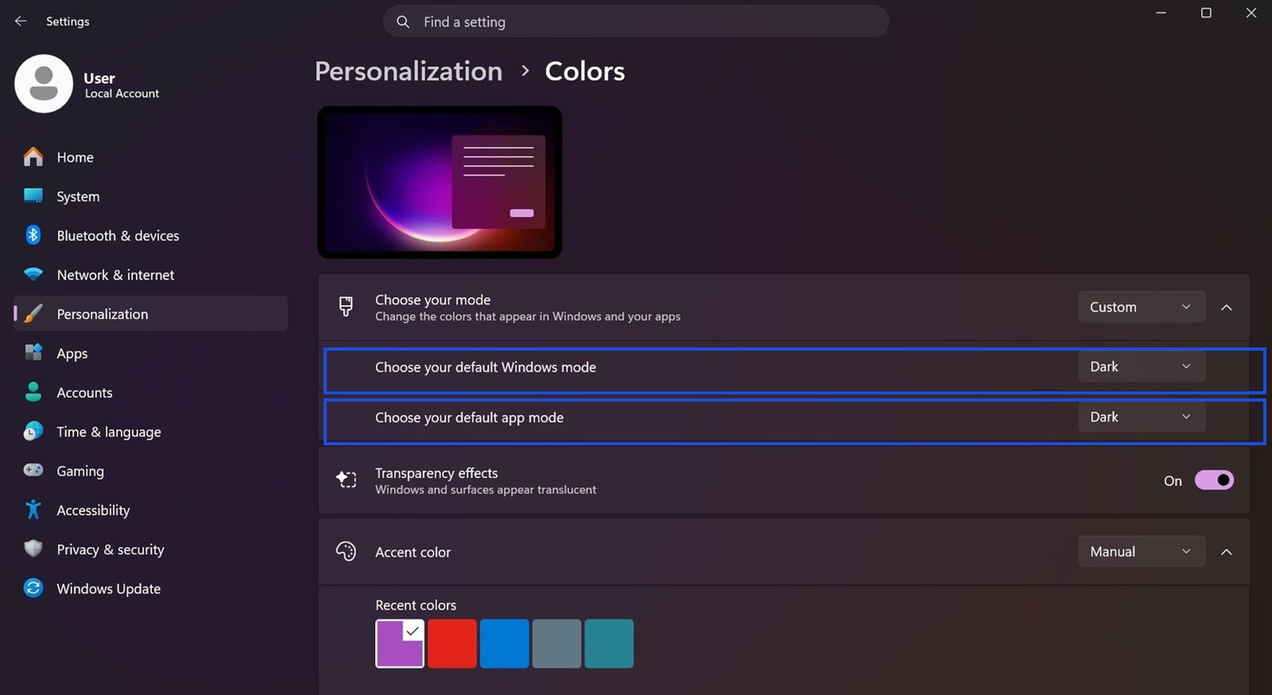The width and height of the screenshot is (1272, 695).
Task: Click the Network wifi icon
Action: pos(34,274)
